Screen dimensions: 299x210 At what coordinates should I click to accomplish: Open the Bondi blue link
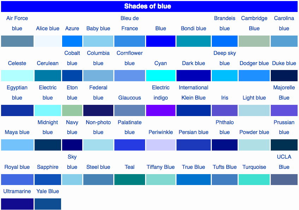click(193, 28)
